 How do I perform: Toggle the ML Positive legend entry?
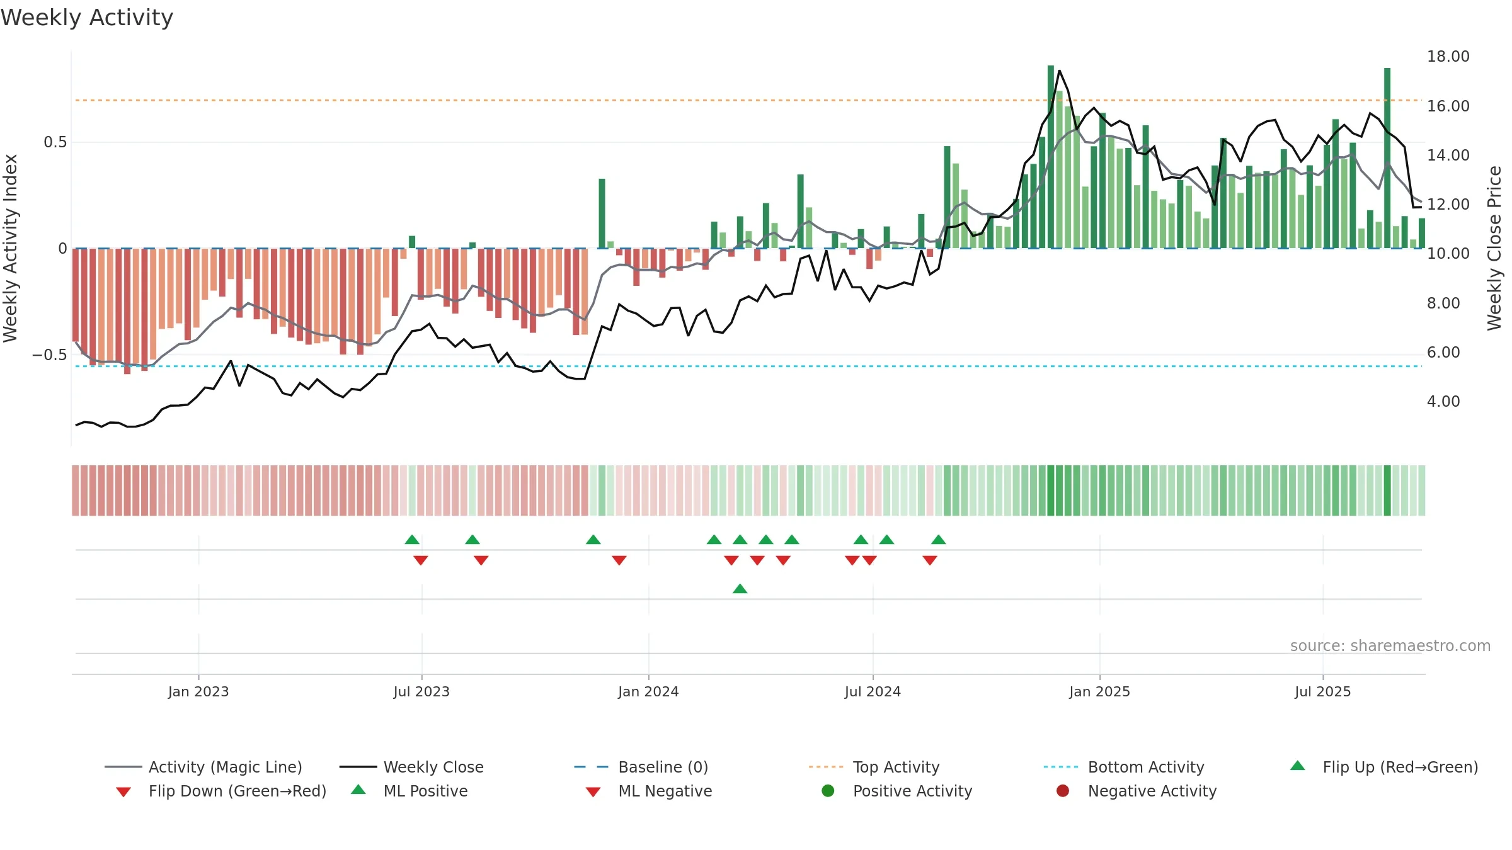click(409, 791)
